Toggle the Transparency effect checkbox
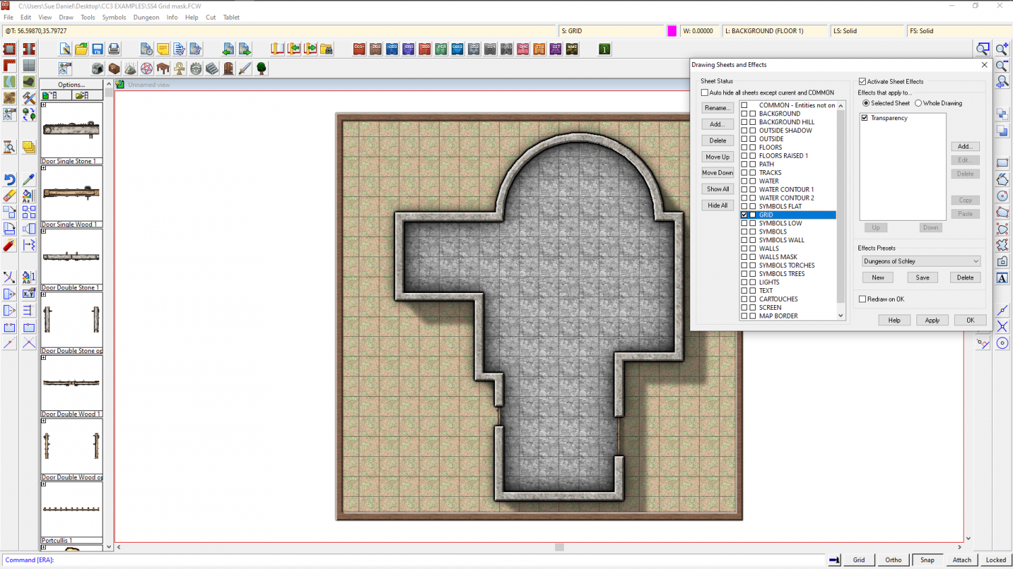Viewport: 1013px width, 569px height. (864, 118)
